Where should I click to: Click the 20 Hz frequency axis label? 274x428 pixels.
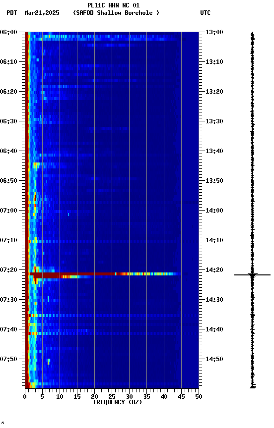point(94,397)
